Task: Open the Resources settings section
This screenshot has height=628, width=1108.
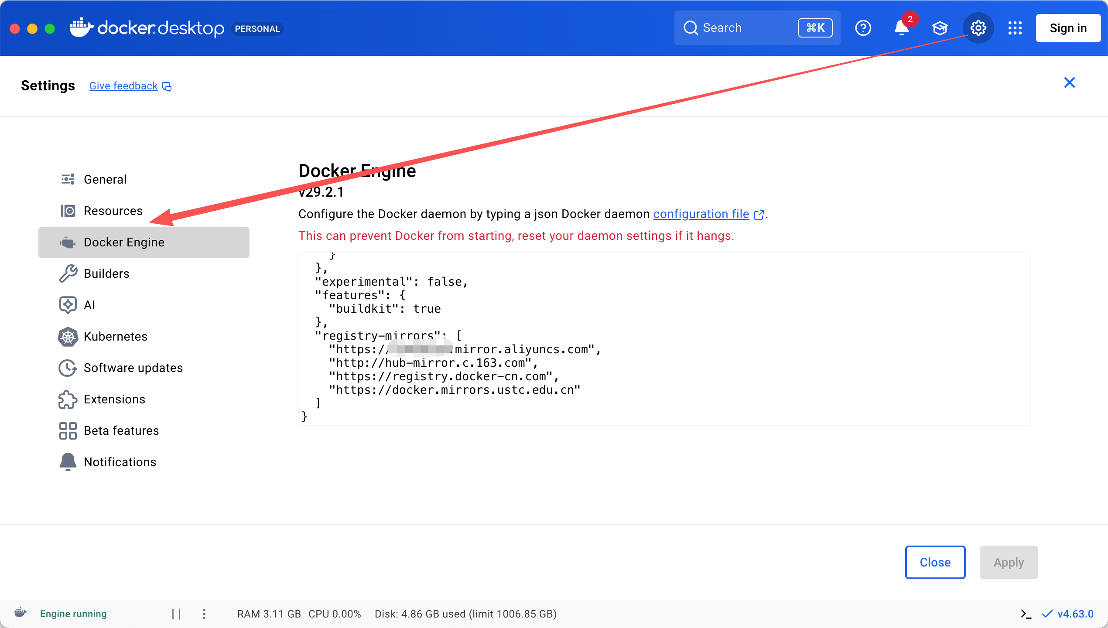Action: tap(144, 211)
